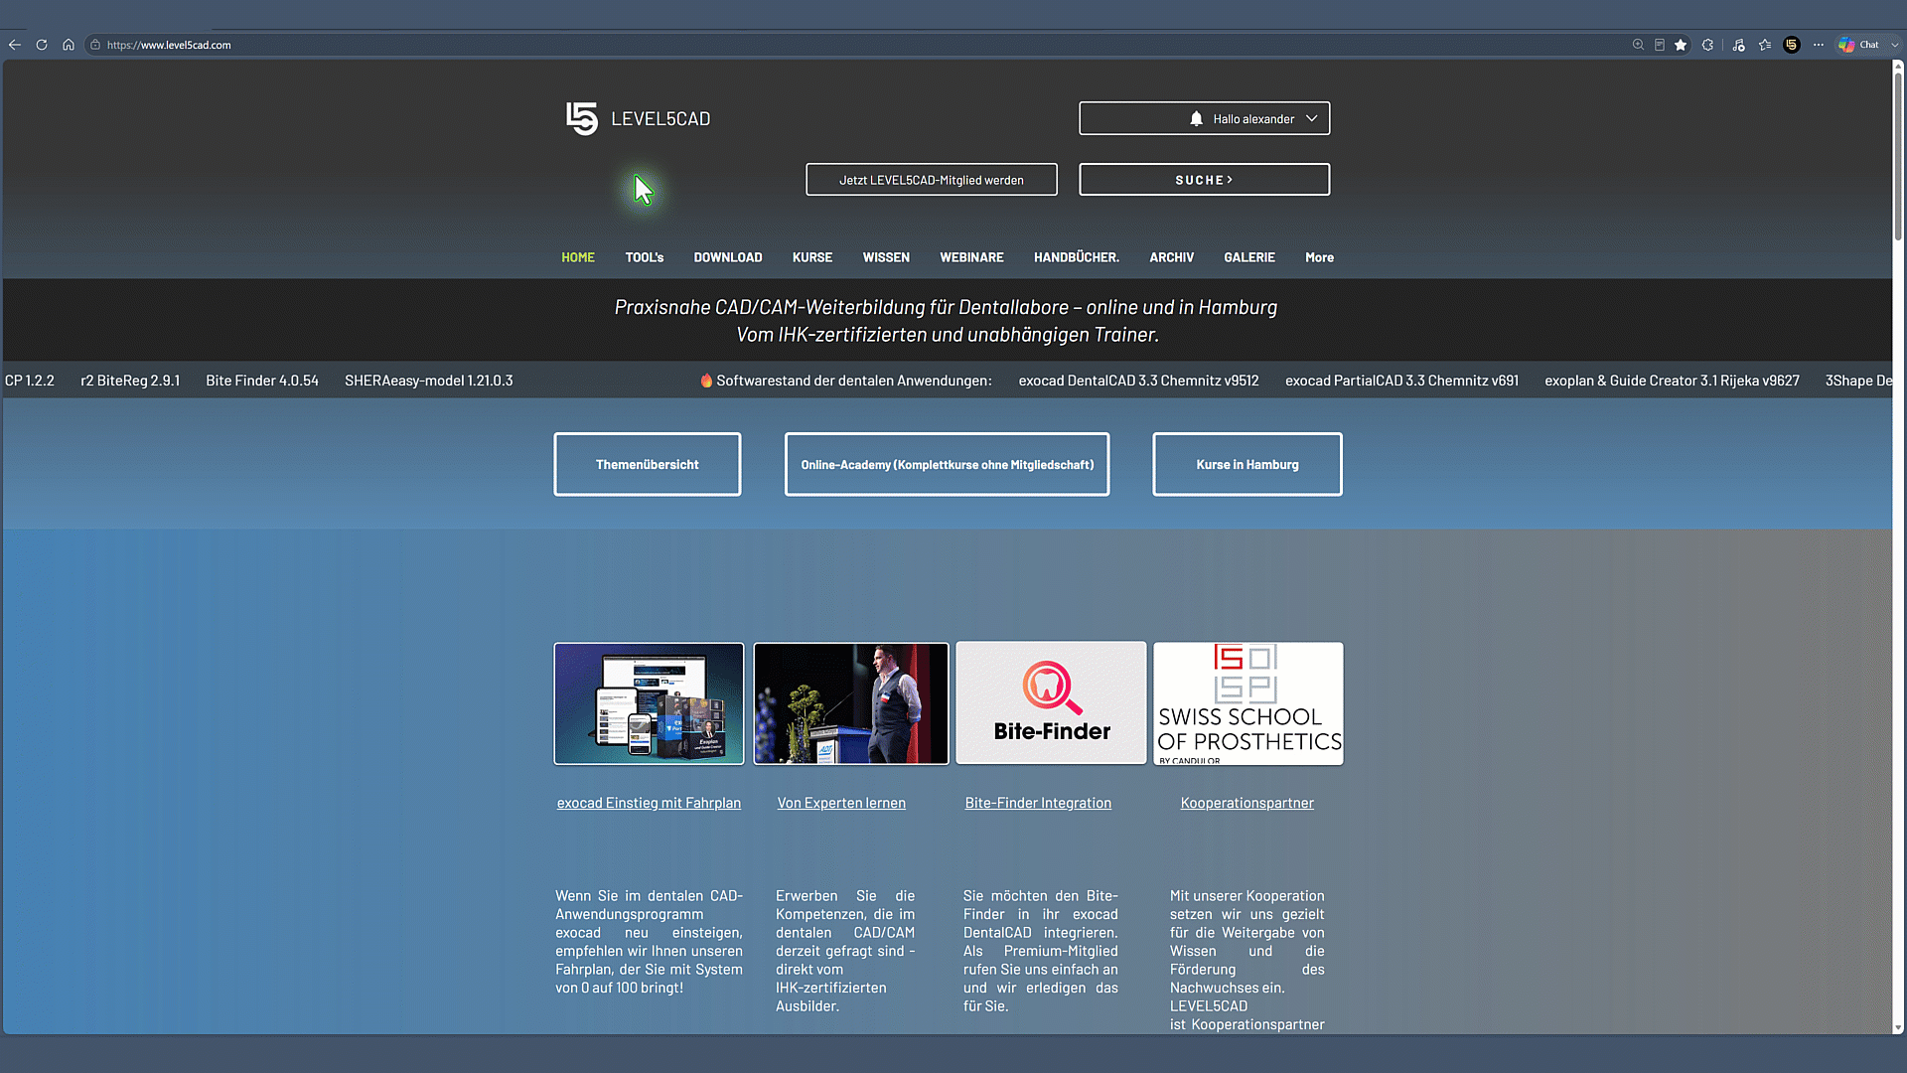Click the notification bell icon
Viewport: 1907px width, 1073px height.
click(x=1196, y=118)
